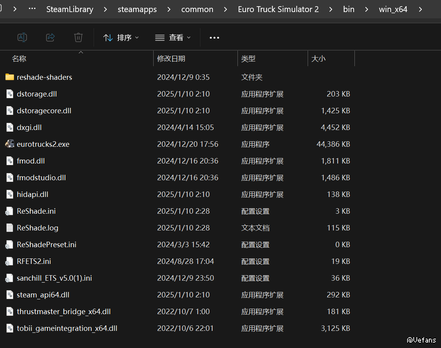Expand the breadcrumb ellipsis for hidden folders

32,9
